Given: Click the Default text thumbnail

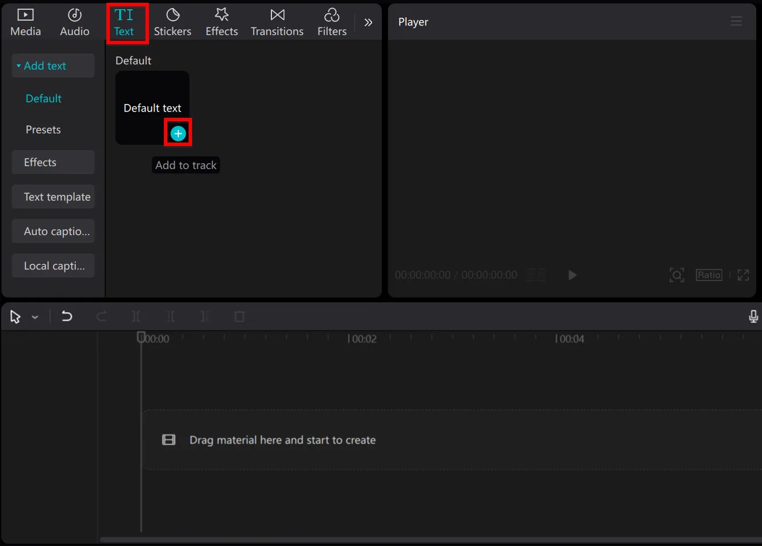Looking at the screenshot, I should coord(152,107).
